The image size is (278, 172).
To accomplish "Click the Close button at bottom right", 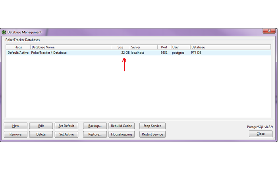I will (x=261, y=134).
